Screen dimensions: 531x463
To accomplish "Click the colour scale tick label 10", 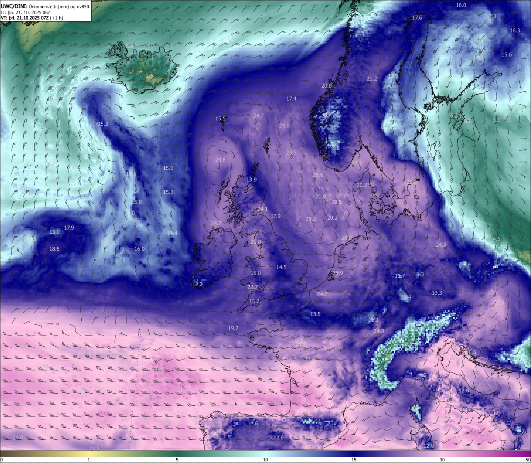I will [x=265, y=460].
